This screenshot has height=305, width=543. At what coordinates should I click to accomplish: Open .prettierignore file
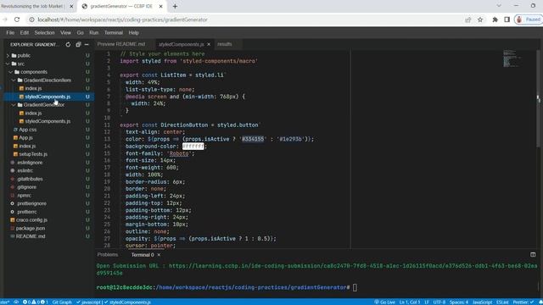tap(32, 203)
